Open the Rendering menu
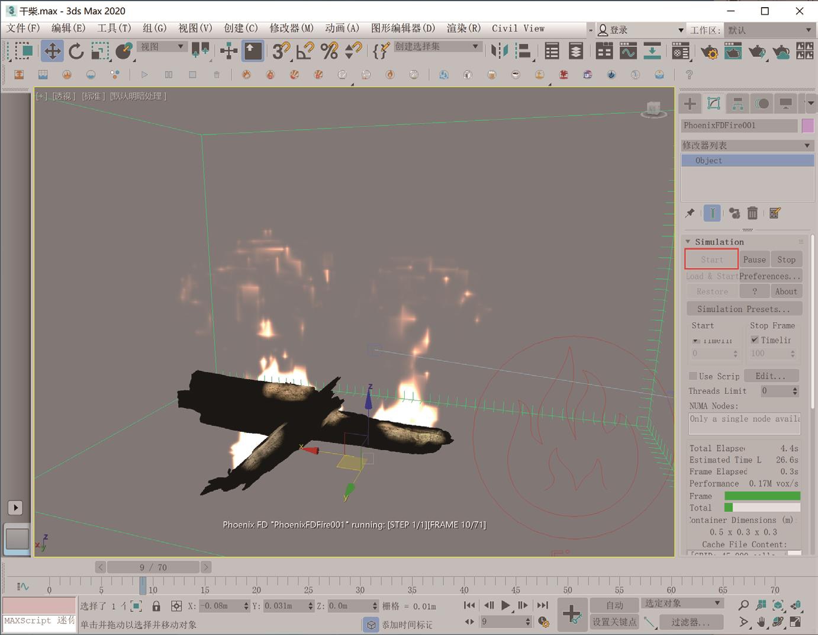The image size is (818, 635). click(x=463, y=28)
